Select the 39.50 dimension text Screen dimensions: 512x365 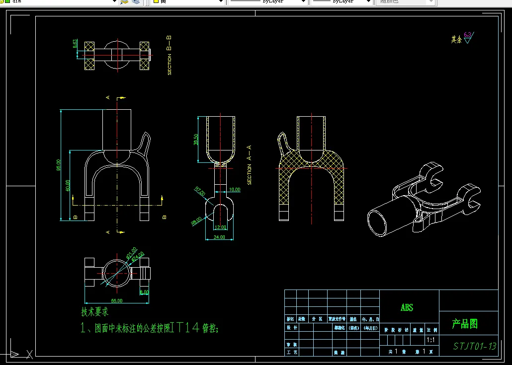[196, 139]
